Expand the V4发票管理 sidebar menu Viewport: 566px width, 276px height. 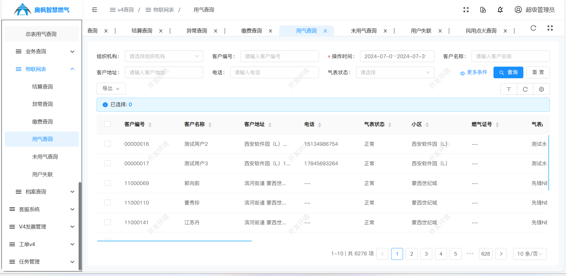pyautogui.click(x=42, y=227)
